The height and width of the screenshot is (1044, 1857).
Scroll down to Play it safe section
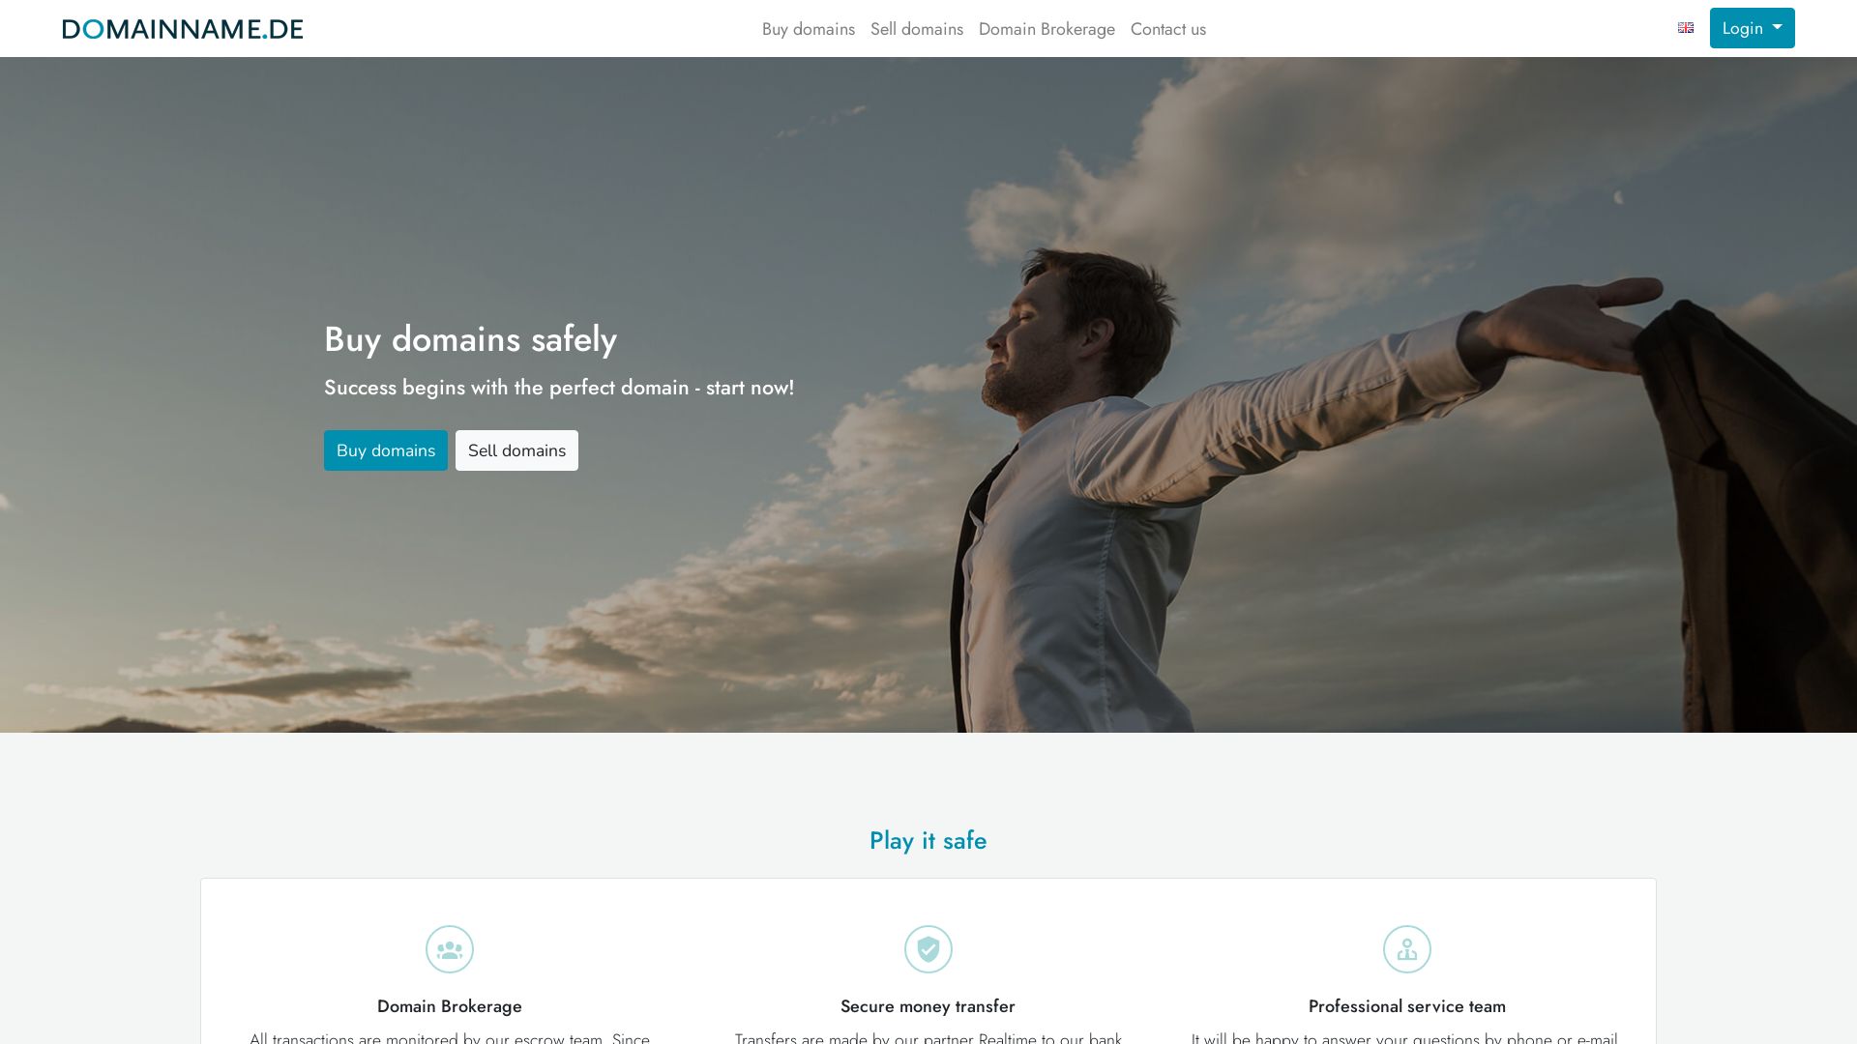click(928, 840)
